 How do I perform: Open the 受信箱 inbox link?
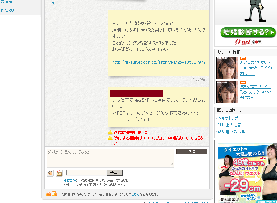(x=6, y=2)
